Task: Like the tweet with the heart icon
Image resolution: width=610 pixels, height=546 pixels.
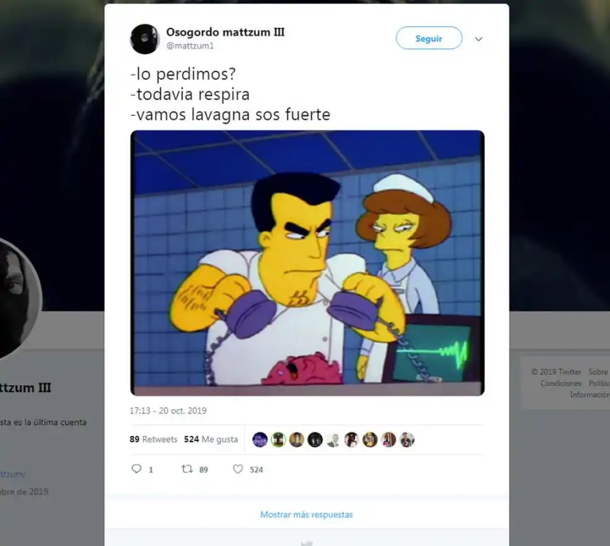Action: tap(238, 469)
